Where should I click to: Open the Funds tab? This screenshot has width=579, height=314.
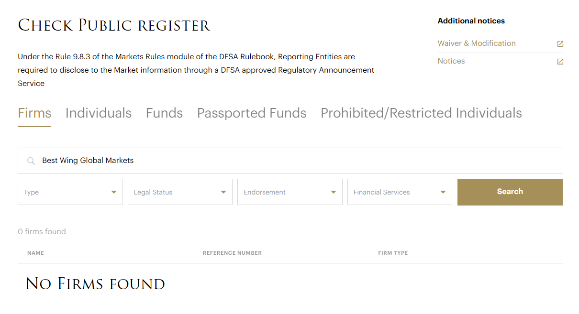(164, 113)
